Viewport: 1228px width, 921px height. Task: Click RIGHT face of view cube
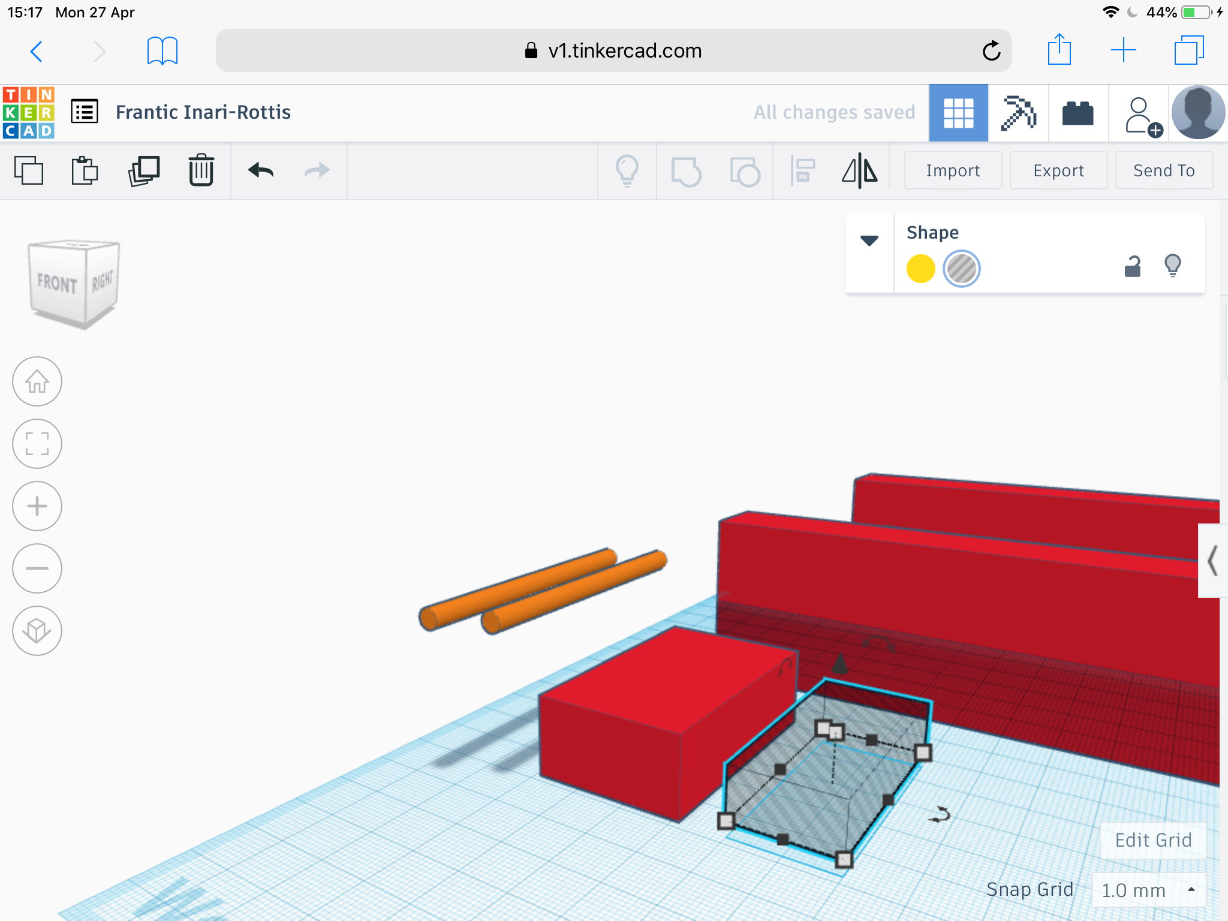coord(102,281)
